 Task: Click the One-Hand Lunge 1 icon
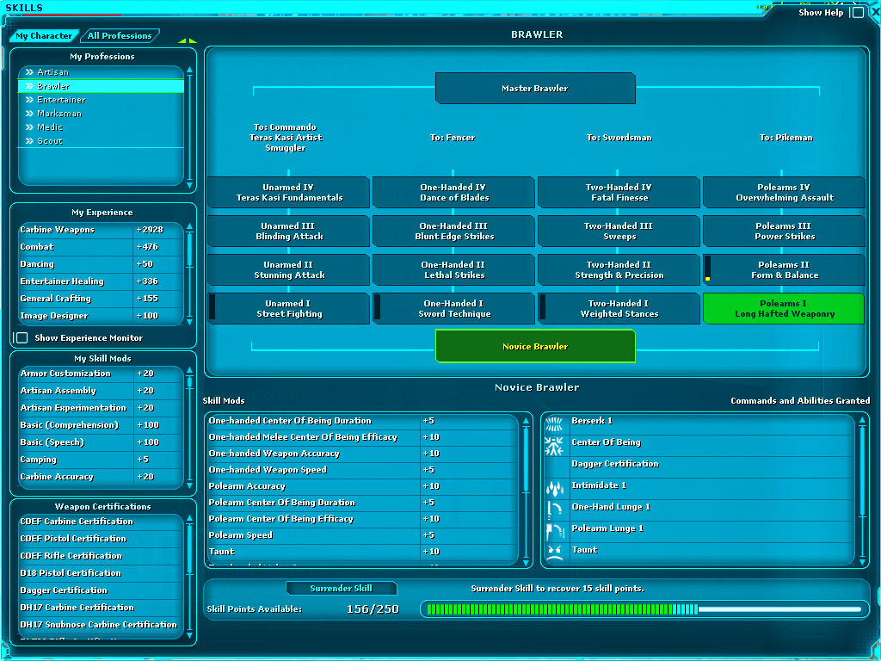pos(555,510)
